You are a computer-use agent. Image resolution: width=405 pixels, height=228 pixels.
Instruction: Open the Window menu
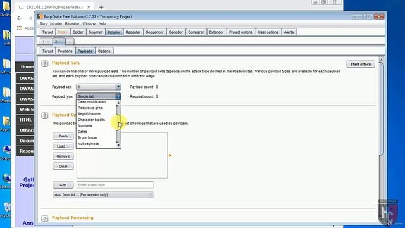click(x=89, y=23)
